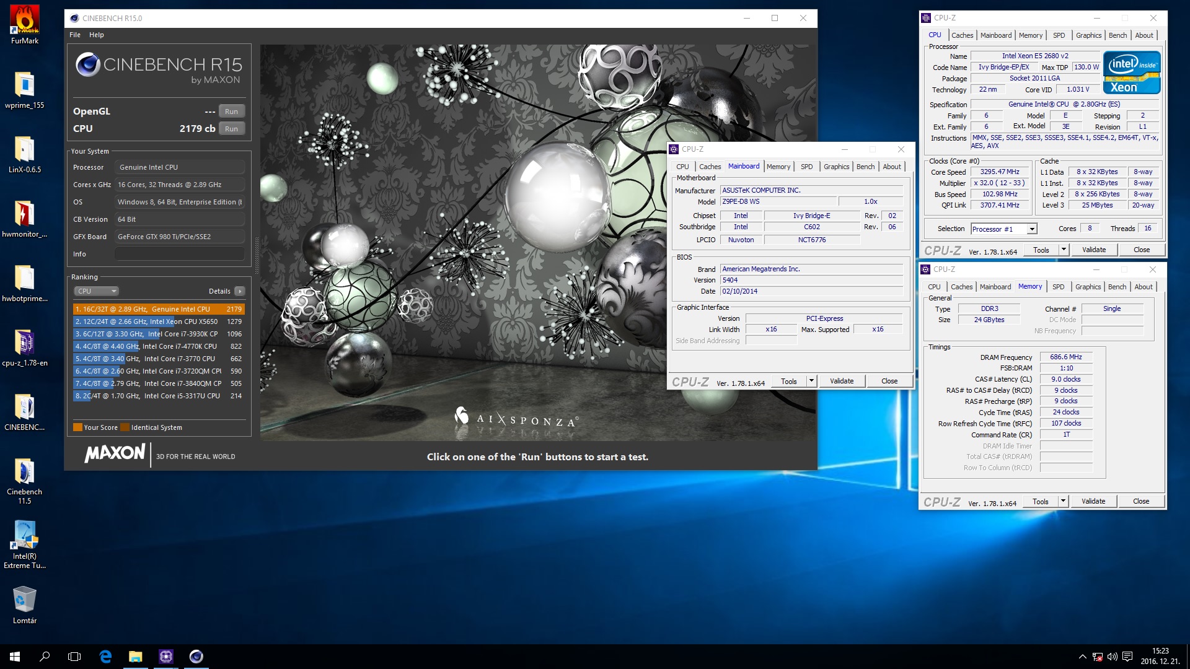Run the CPU benchmark
The image size is (1190, 669).
tap(231, 129)
